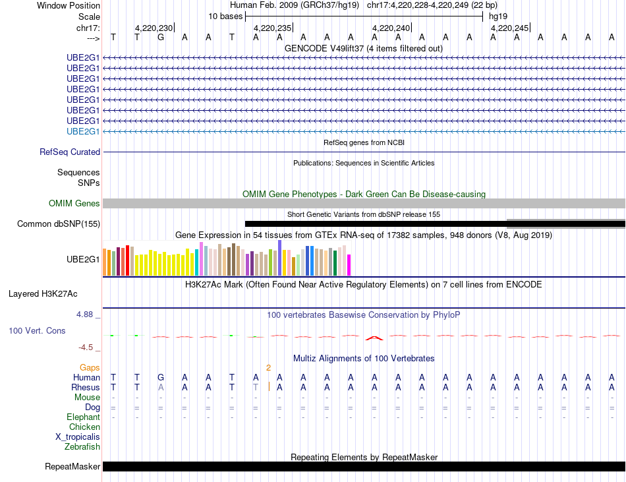
Task: Click the 100 Vert. Cons label
Action: coord(37,330)
